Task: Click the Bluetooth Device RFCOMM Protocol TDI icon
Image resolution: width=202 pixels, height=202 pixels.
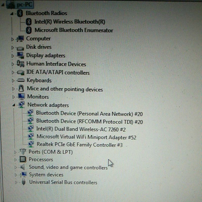Action: (31, 121)
